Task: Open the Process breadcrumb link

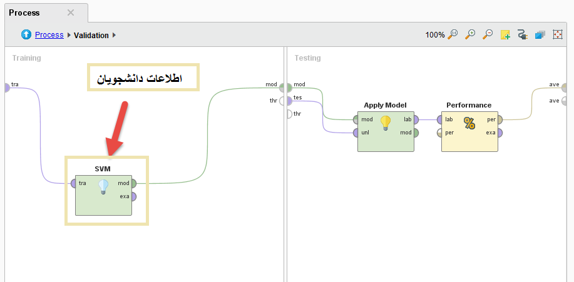Action: (49, 35)
